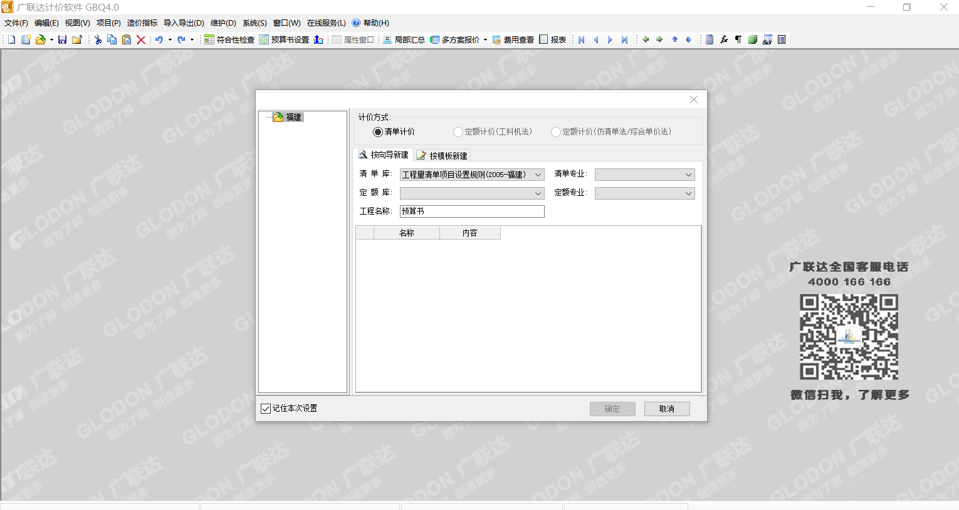
Task: Click the New blank document icon
Action: click(11, 39)
